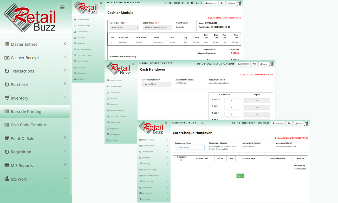Viewport: 338px width, 203px height.
Task: Click Transactions icon in Cashier Module sidebar
Action: (x=75, y=32)
